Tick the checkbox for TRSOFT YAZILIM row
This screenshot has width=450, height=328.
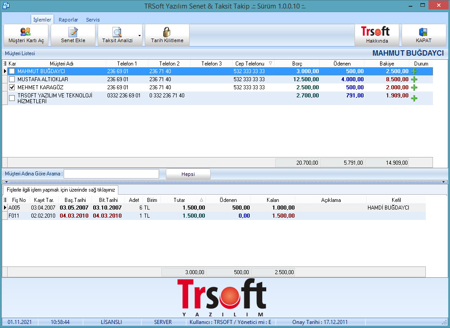12,98
